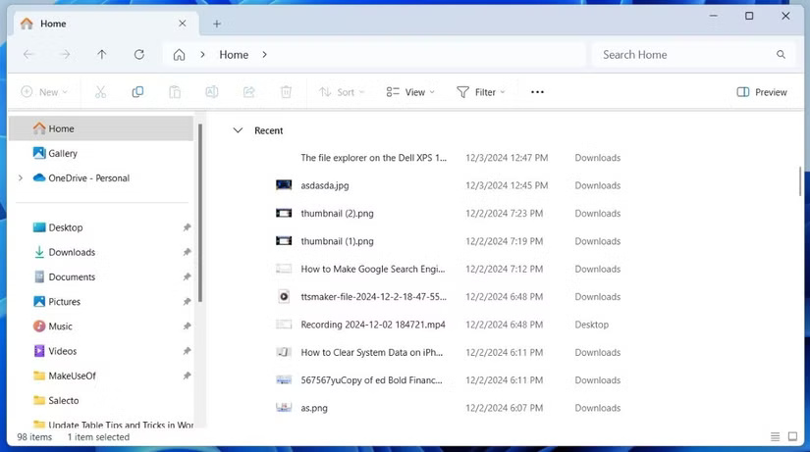Select the asdasda.jpg file
Viewport: 810px width, 452px height.
click(324, 185)
